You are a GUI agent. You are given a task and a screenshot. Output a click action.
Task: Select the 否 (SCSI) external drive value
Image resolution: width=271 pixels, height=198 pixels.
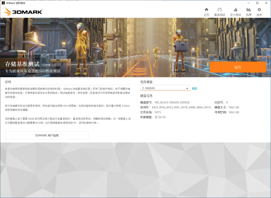tap(160, 117)
